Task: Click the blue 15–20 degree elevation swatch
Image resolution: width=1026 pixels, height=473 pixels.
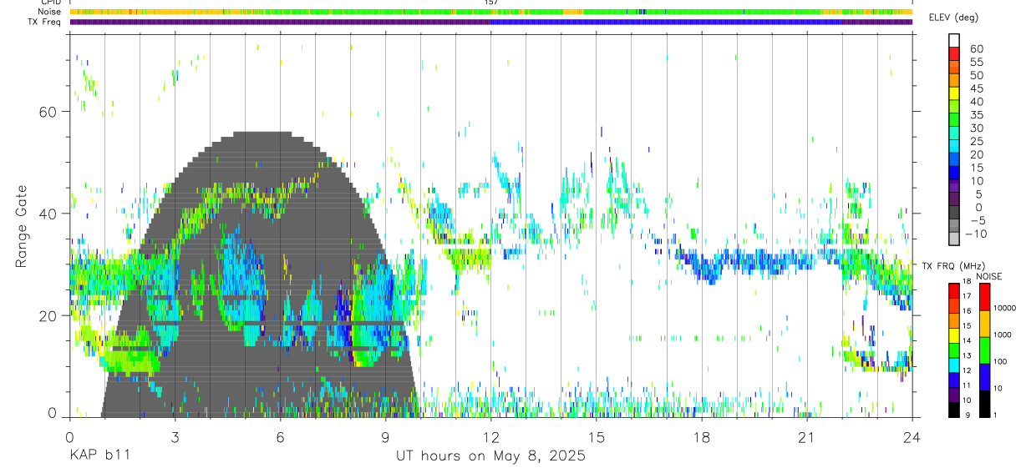Action: click(x=954, y=161)
